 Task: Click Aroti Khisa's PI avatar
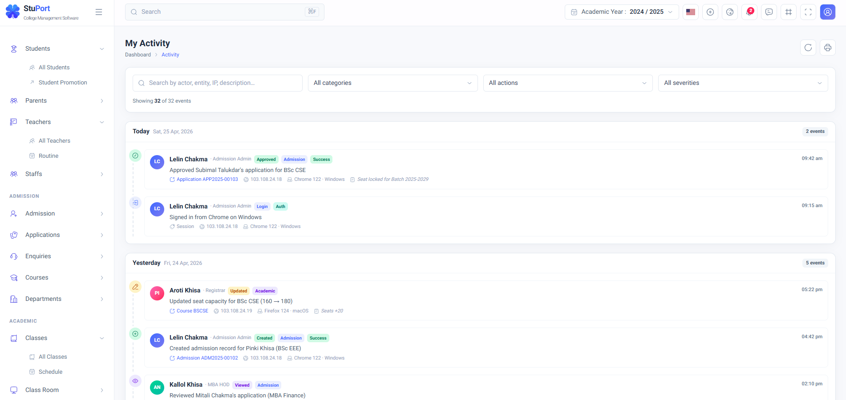click(157, 293)
